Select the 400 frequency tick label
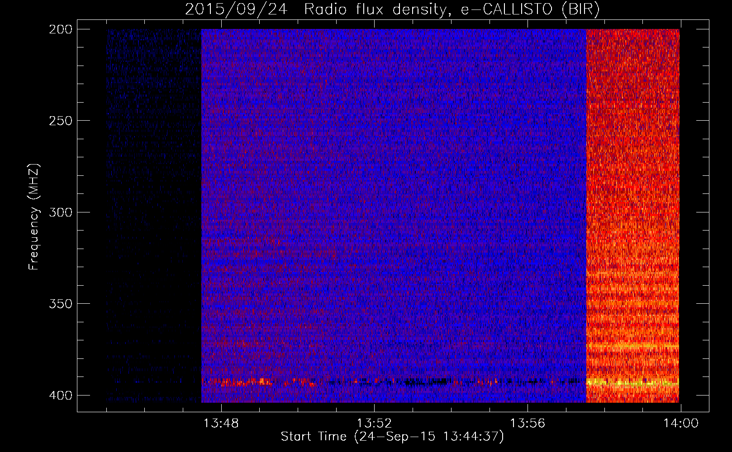732x452 pixels. pos(60,395)
